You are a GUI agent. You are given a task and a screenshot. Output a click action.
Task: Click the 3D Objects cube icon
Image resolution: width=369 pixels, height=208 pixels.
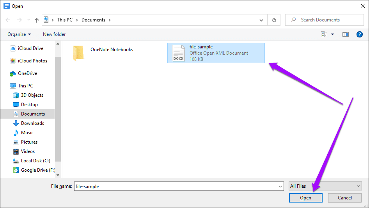click(16, 95)
